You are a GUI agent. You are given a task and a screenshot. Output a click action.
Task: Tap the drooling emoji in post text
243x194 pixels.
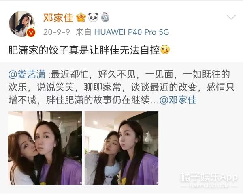pos(165,50)
